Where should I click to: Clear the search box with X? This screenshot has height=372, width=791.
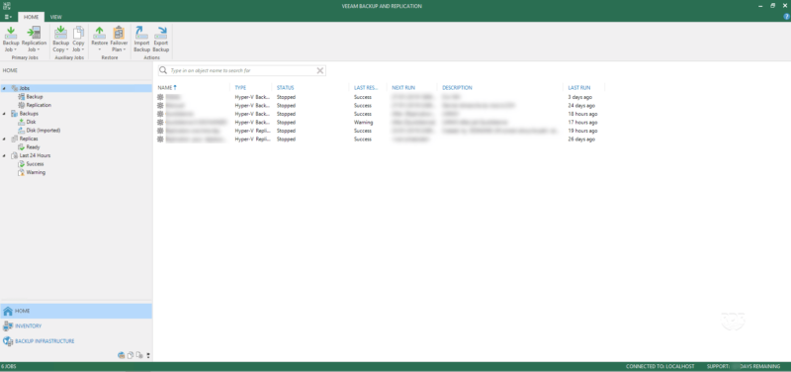point(319,70)
